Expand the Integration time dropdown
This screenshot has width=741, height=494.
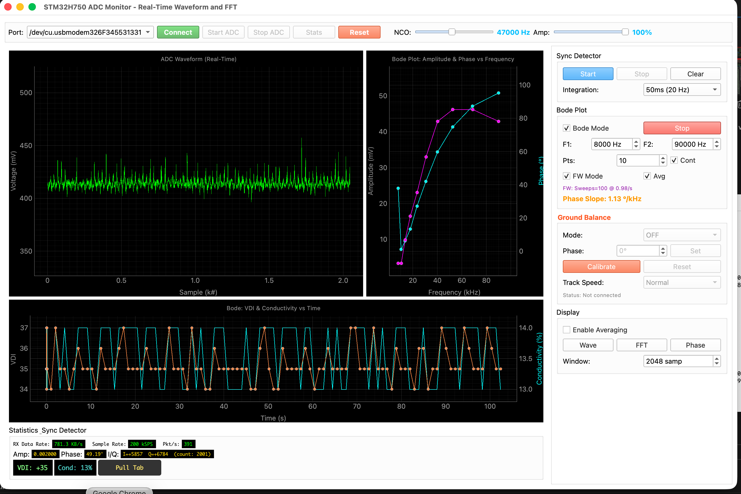click(x=682, y=90)
